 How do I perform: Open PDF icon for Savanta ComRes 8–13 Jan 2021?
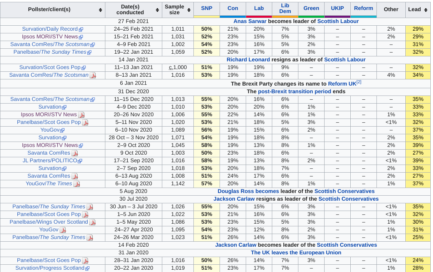pos(93,75)
